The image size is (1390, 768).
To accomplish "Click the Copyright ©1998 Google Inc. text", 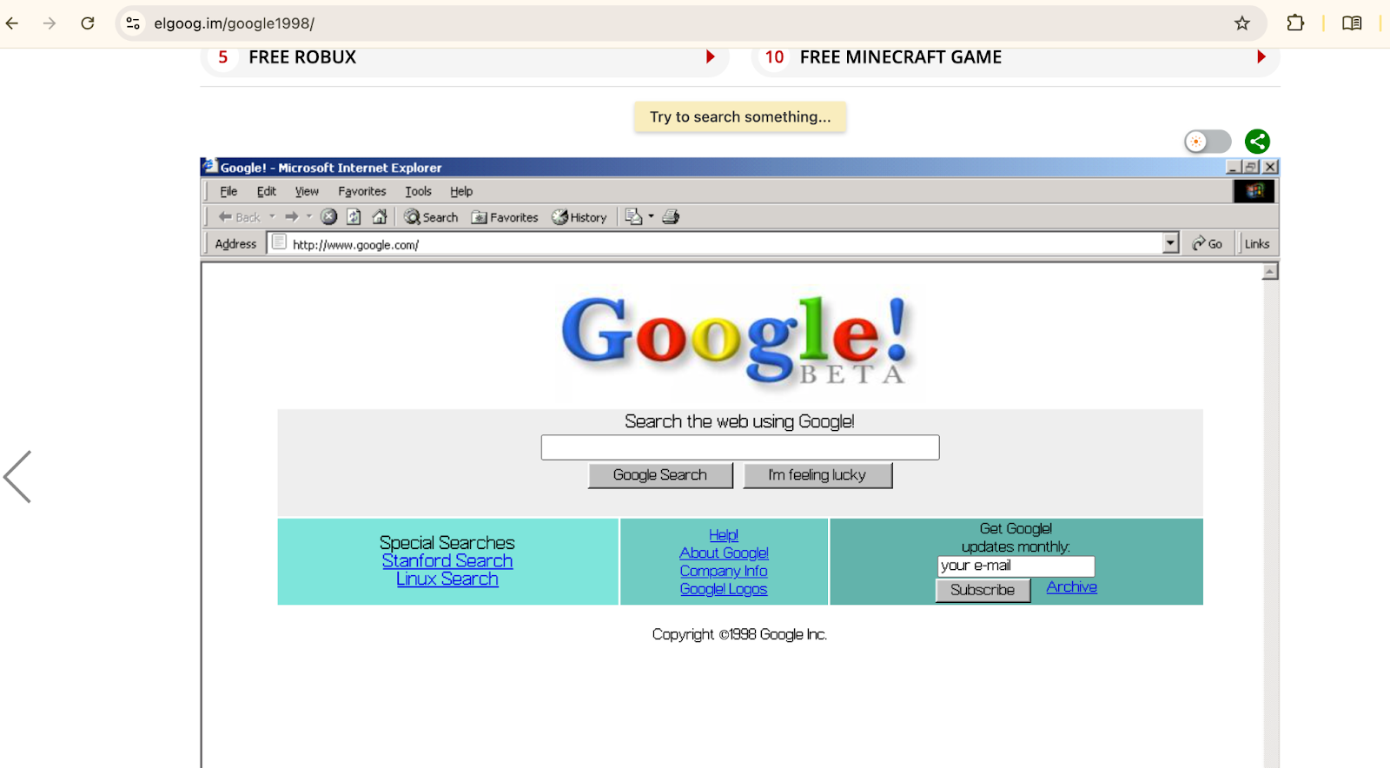I will pyautogui.click(x=739, y=634).
